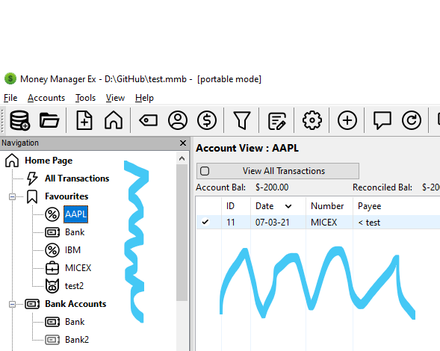This screenshot has width=440, height=351.
Task: Click the reconciled checkmark on transaction 11
Action: tap(205, 223)
